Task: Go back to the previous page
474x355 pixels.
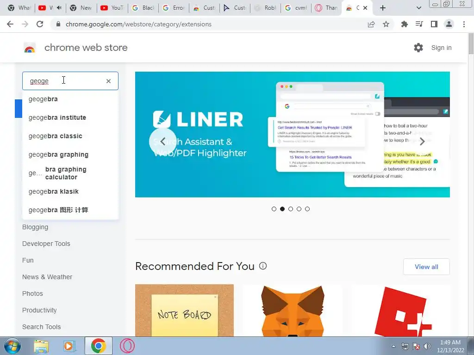Action: 10,24
